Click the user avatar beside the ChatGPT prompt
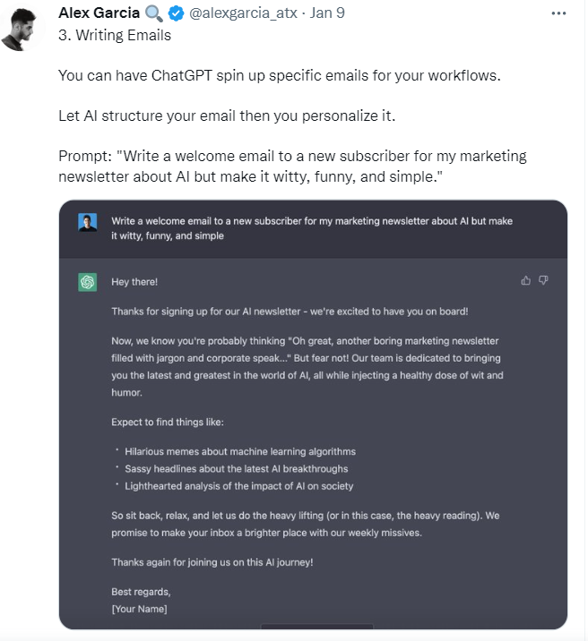Viewport: 588px width, 641px height. coord(87,223)
